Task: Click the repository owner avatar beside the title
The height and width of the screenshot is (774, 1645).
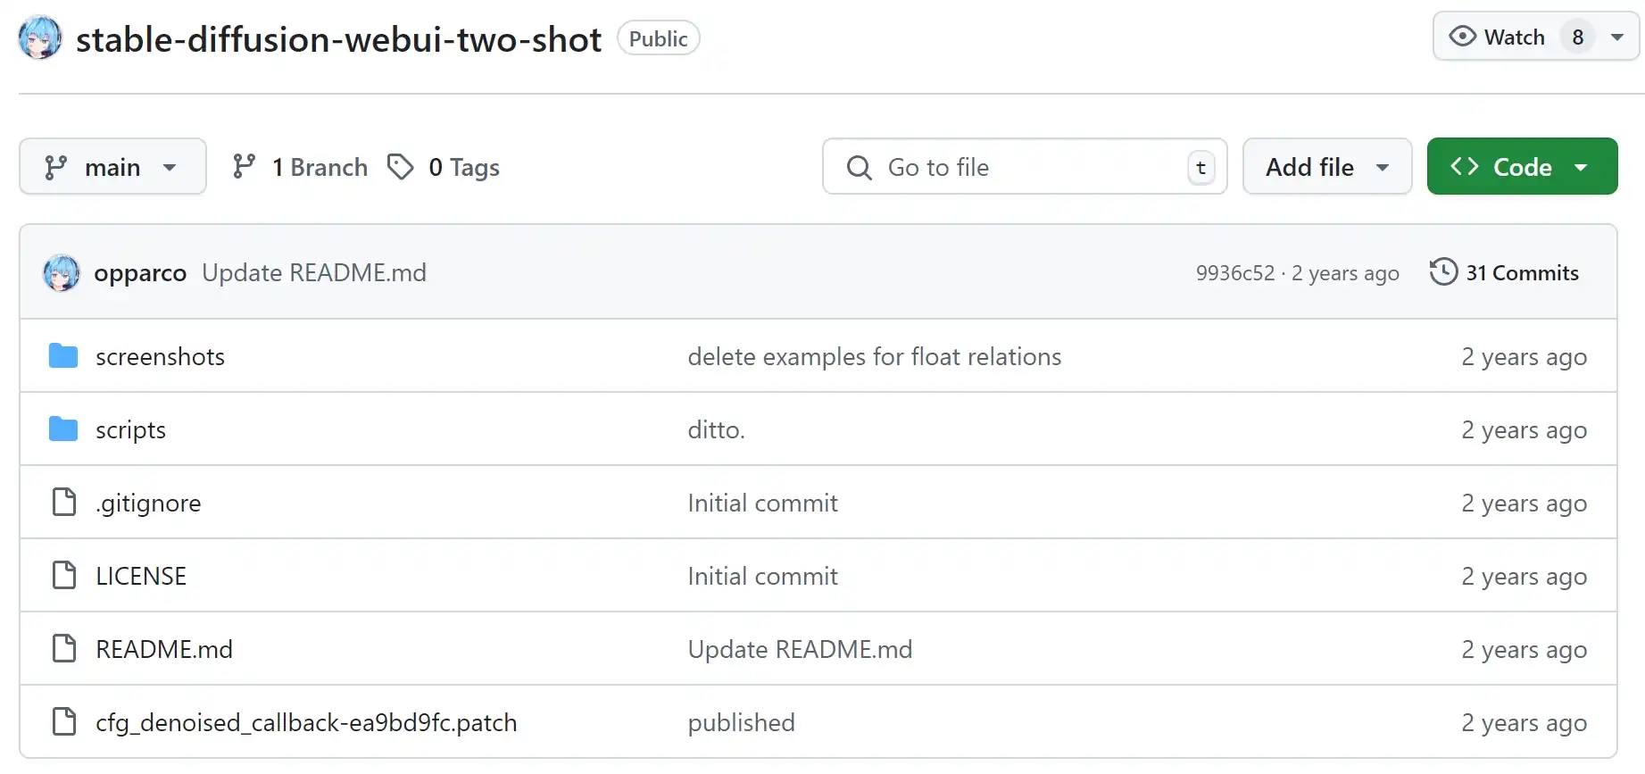Action: click(x=40, y=38)
